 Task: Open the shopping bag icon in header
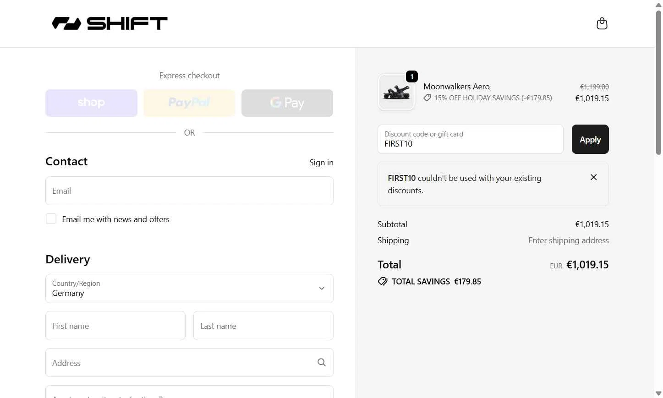602,23
